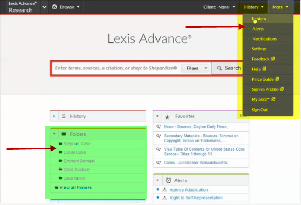The image size is (301, 205).
Task: Open the Lexis Advance Research product switcher chevron
Action: point(44,7)
